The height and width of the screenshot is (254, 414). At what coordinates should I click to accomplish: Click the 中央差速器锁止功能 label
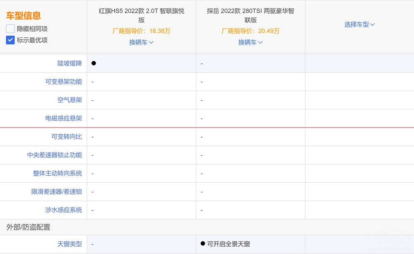[x=54, y=155]
